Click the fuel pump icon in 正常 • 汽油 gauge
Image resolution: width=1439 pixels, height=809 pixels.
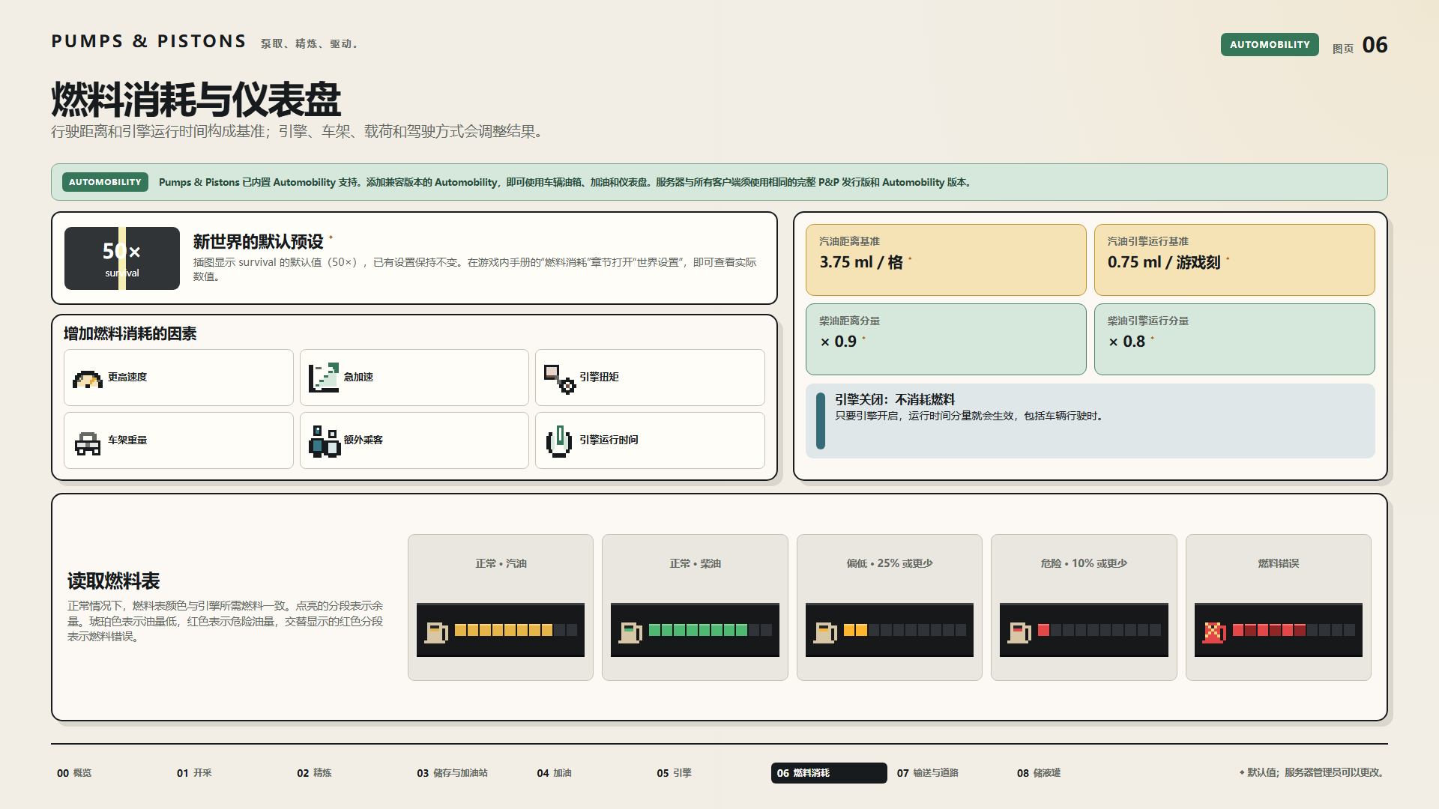pos(436,632)
